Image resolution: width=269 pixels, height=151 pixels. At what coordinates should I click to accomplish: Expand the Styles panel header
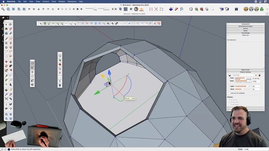(x=245, y=31)
